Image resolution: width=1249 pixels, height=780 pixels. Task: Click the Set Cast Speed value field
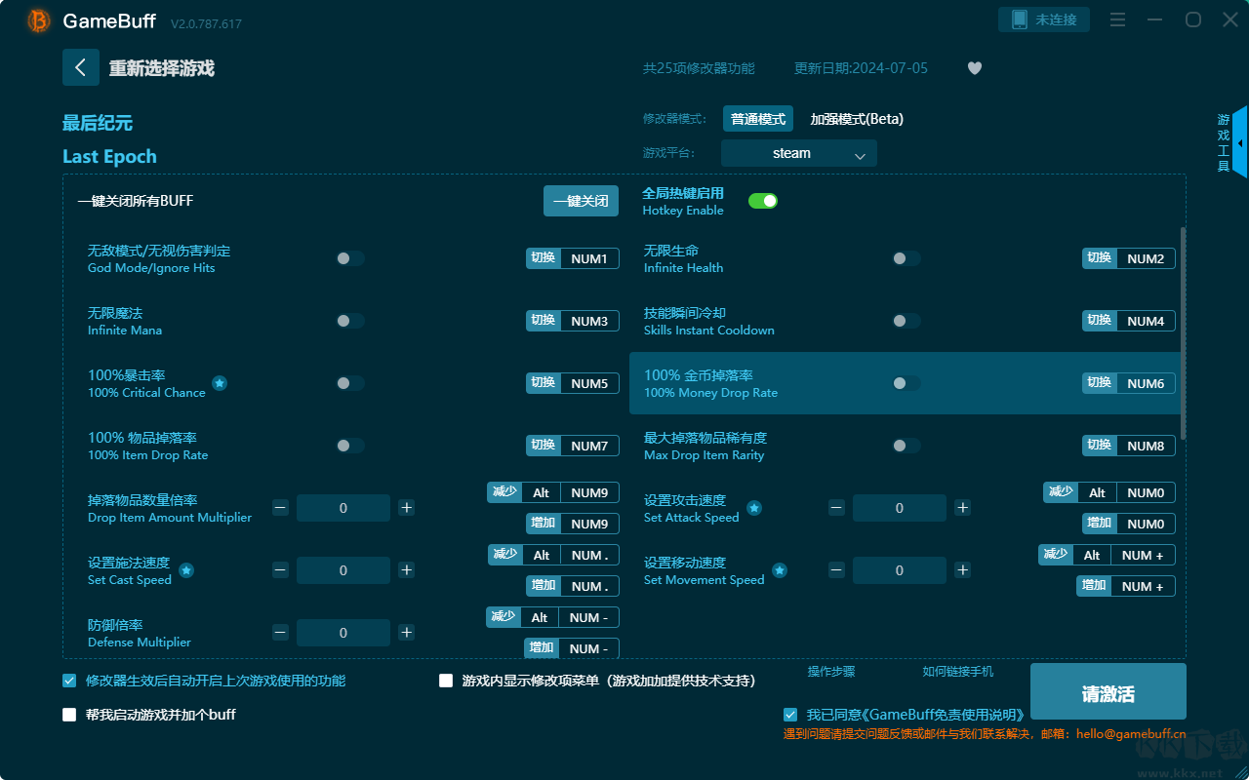tap(343, 570)
